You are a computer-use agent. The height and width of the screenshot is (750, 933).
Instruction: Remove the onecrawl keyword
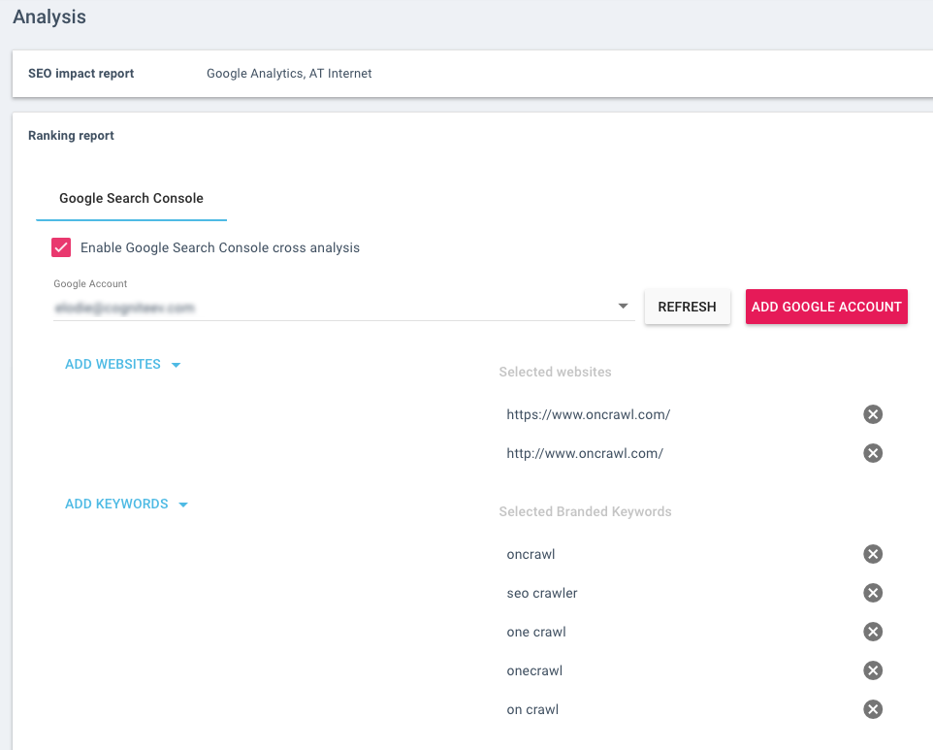click(872, 670)
